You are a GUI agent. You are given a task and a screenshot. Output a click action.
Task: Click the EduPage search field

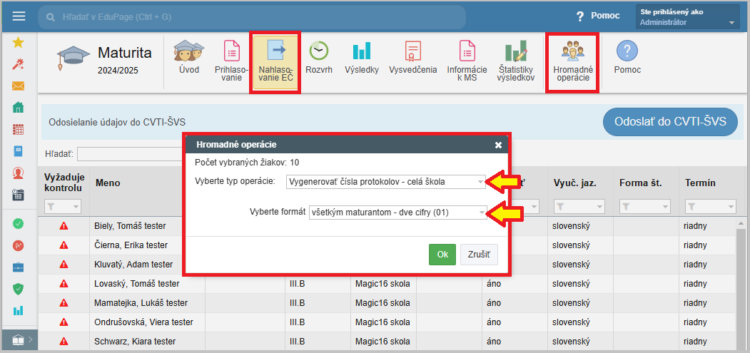[x=251, y=16]
